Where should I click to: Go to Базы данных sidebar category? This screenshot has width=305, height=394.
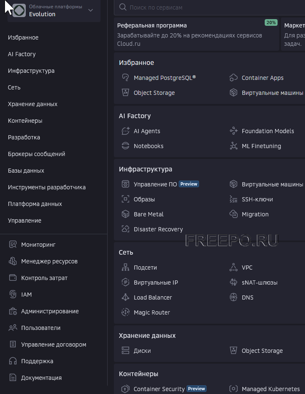tap(26, 171)
